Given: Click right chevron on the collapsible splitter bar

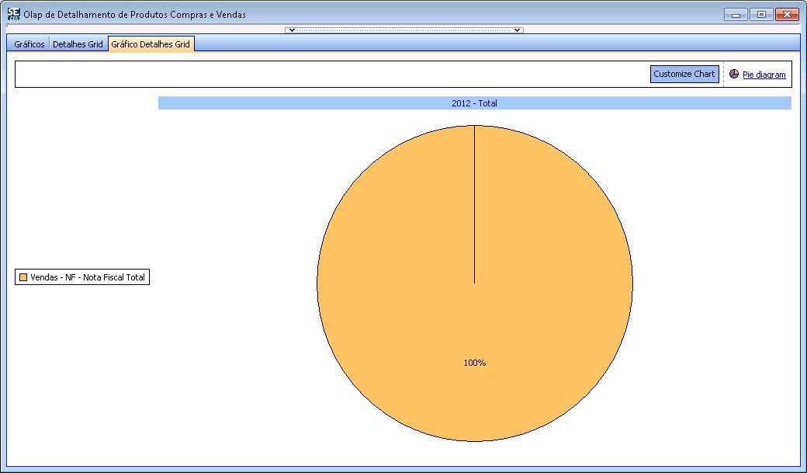Looking at the screenshot, I should 517,30.
